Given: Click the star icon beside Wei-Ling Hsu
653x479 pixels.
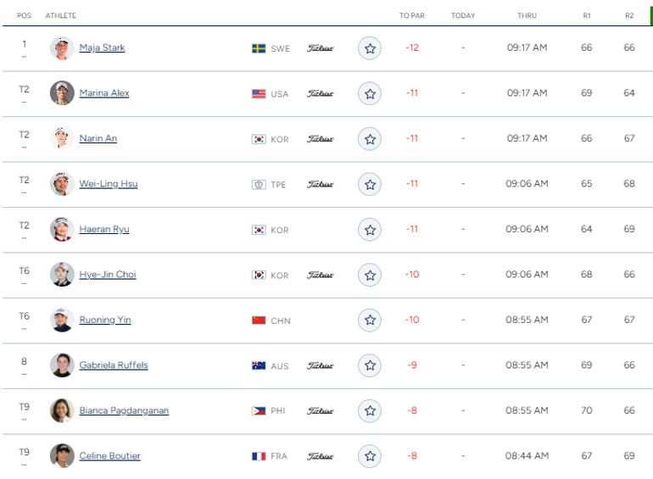Looking at the screenshot, I should (370, 184).
